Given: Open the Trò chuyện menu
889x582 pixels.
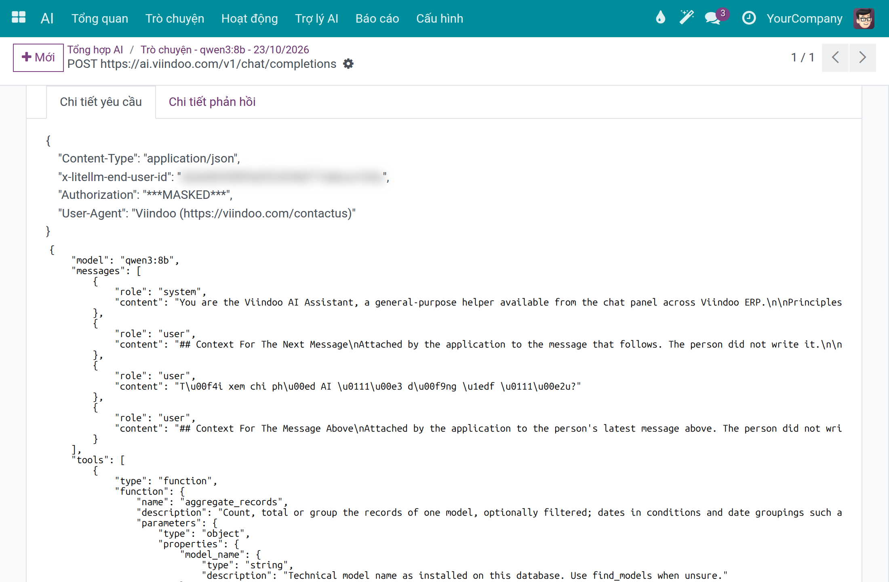Looking at the screenshot, I should pyautogui.click(x=175, y=19).
